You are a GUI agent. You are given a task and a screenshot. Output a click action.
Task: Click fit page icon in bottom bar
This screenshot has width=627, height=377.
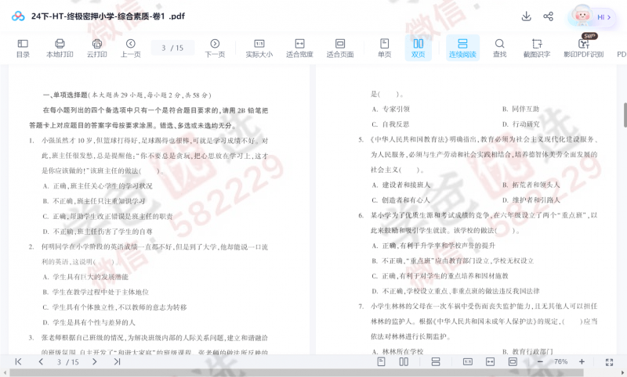click(513, 361)
